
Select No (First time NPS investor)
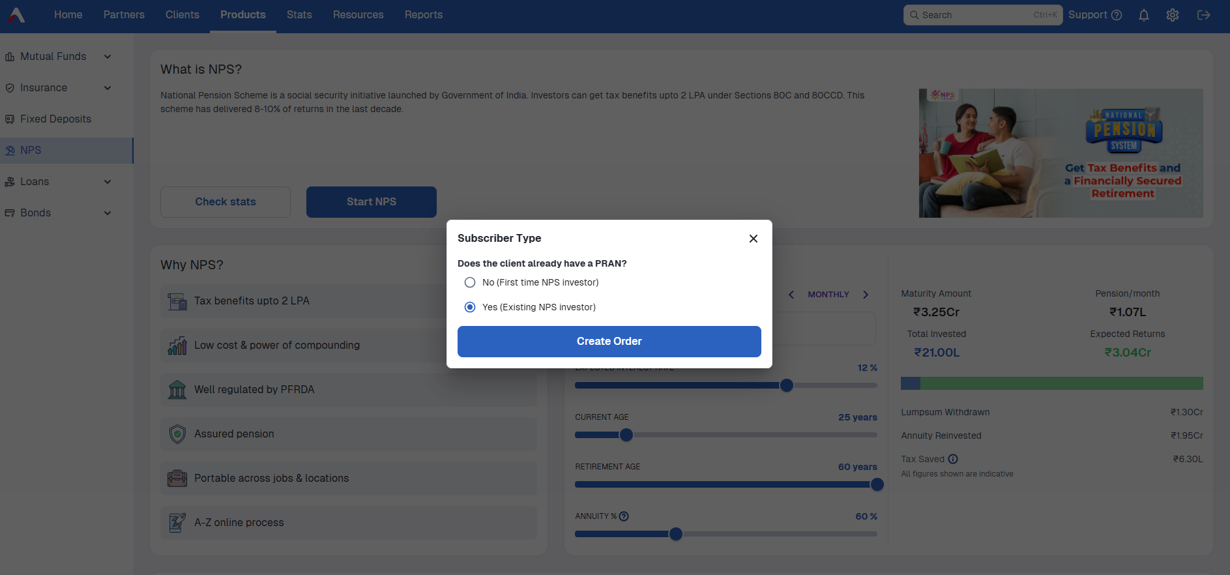(x=470, y=282)
